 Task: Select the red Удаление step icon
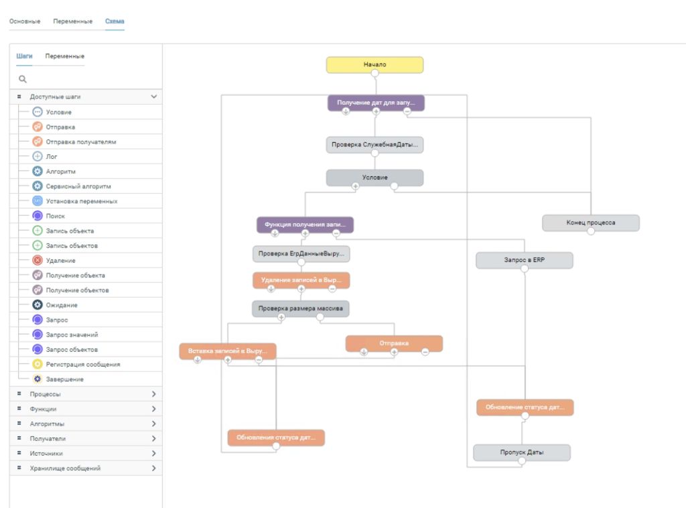tap(38, 260)
